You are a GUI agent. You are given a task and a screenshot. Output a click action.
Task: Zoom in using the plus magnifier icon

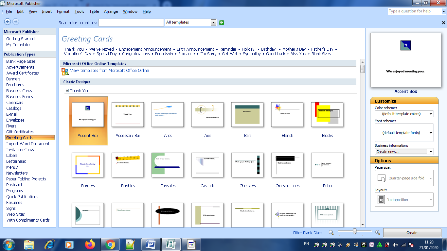tap(378, 232)
